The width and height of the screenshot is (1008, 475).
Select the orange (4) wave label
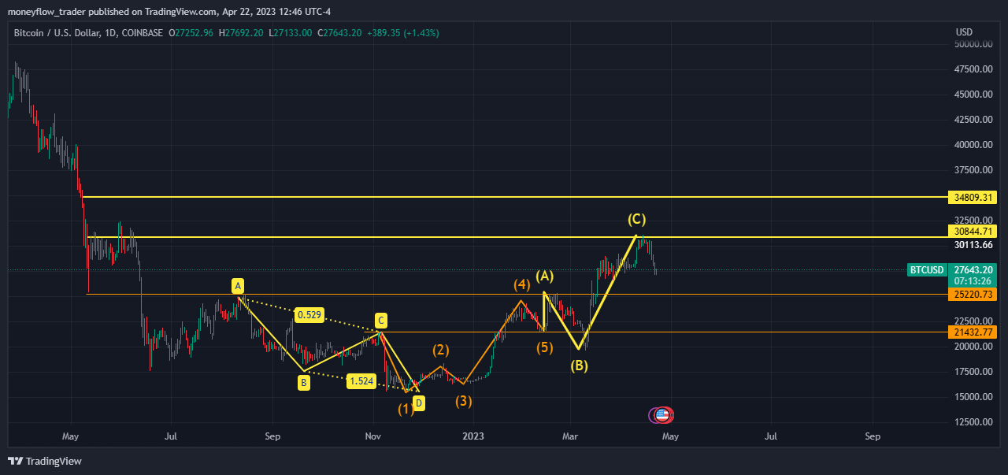coord(521,284)
